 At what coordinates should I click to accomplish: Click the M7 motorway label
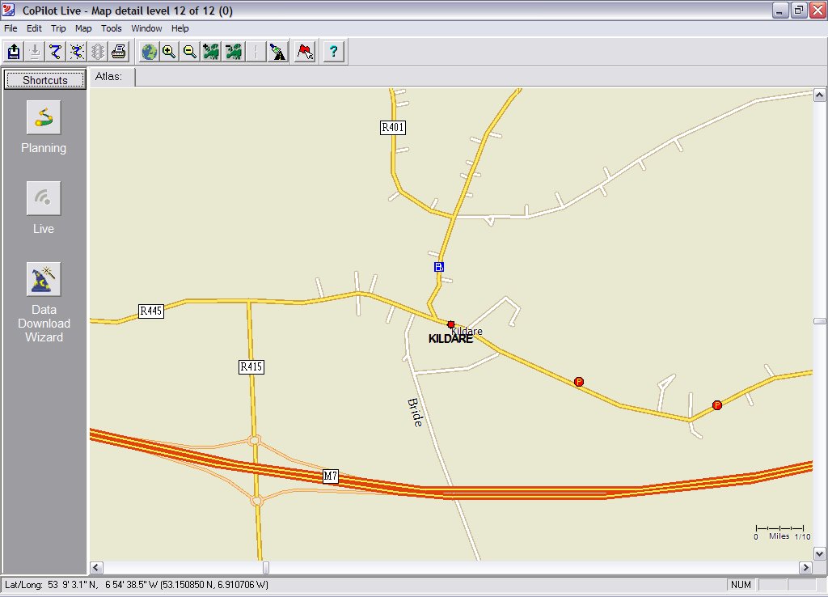[x=331, y=476]
